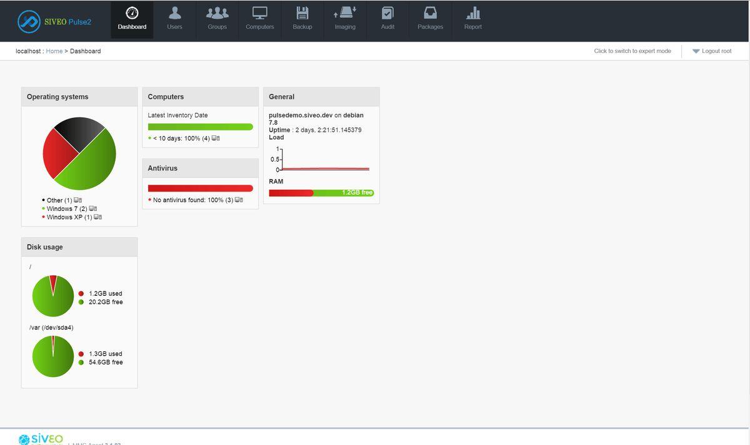The height and width of the screenshot is (445, 750).
Task: Click computer icon next to Other (1)
Action: click(78, 200)
